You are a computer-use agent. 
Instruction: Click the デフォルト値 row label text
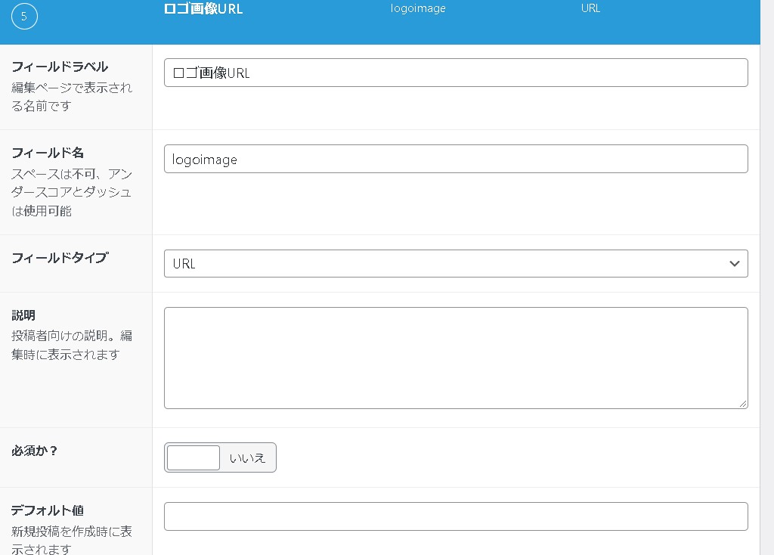pos(47,510)
